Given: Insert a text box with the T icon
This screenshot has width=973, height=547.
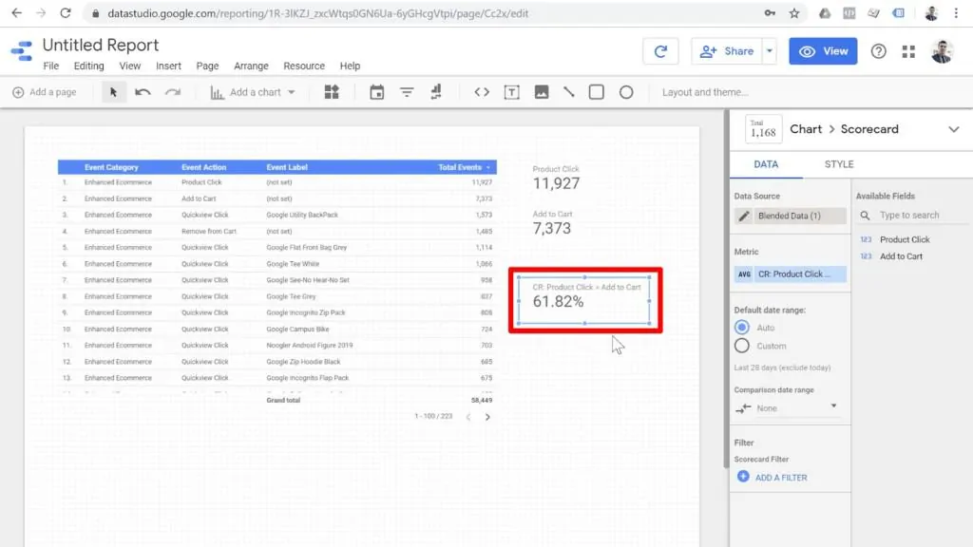Looking at the screenshot, I should point(512,92).
